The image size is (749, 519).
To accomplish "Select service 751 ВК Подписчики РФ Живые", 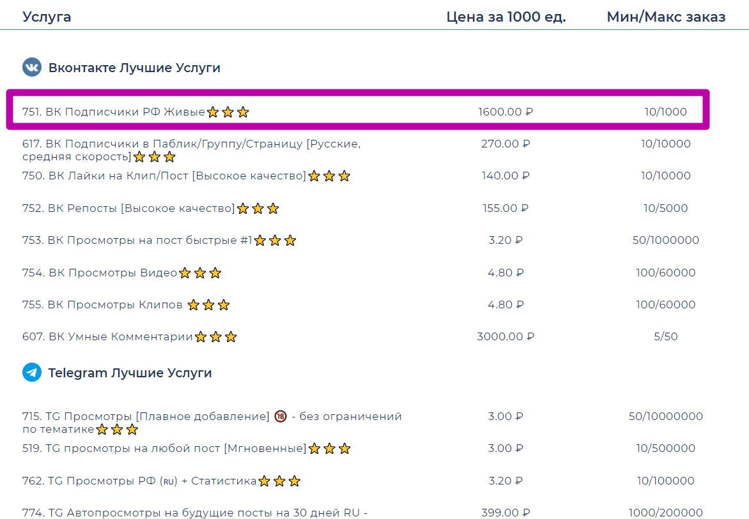I will point(114,112).
